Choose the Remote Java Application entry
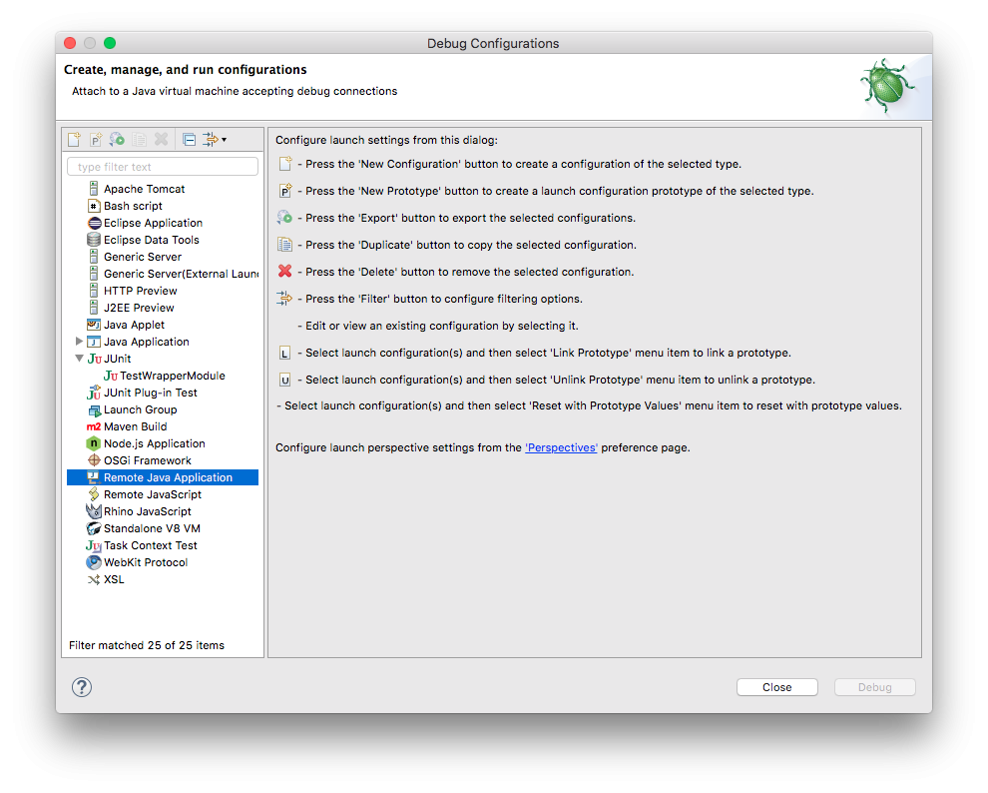The height and width of the screenshot is (793, 988). pos(168,477)
